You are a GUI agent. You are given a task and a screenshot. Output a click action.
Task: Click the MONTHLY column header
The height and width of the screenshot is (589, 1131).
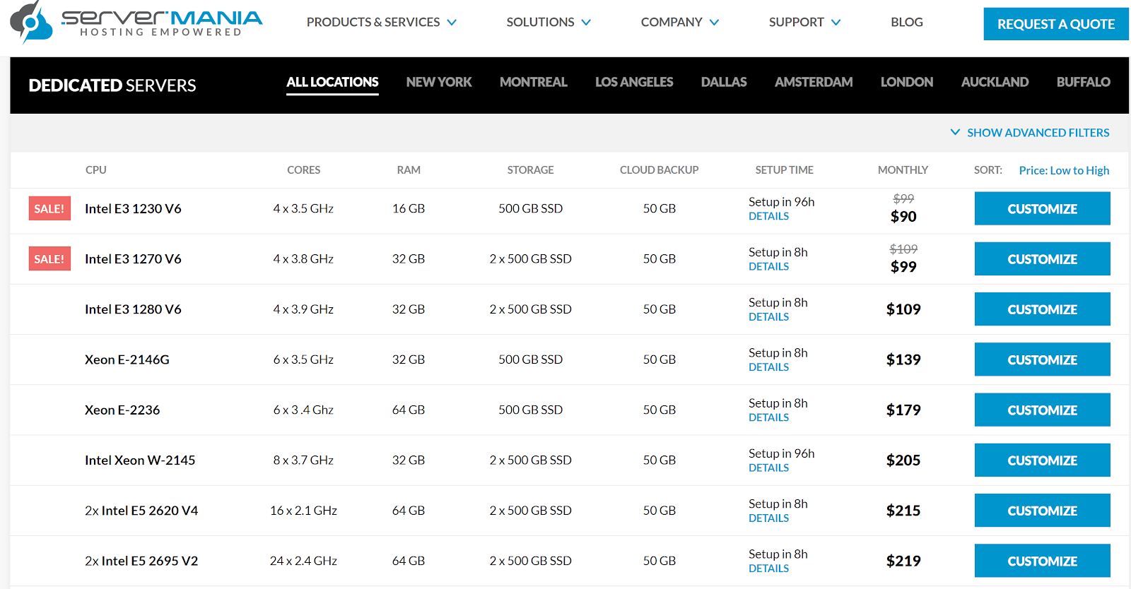[x=903, y=170]
